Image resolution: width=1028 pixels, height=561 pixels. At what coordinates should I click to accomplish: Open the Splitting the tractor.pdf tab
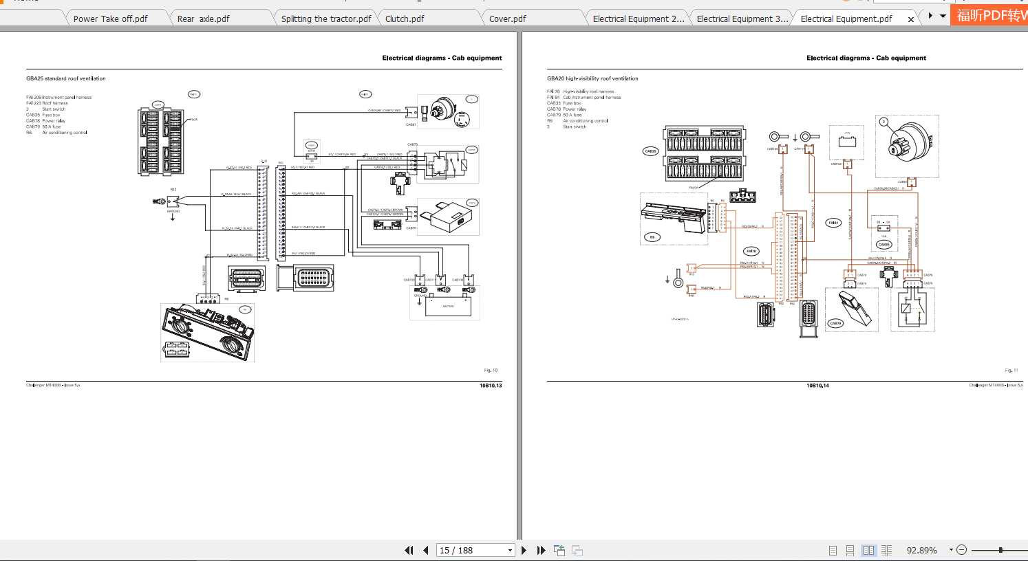(326, 19)
